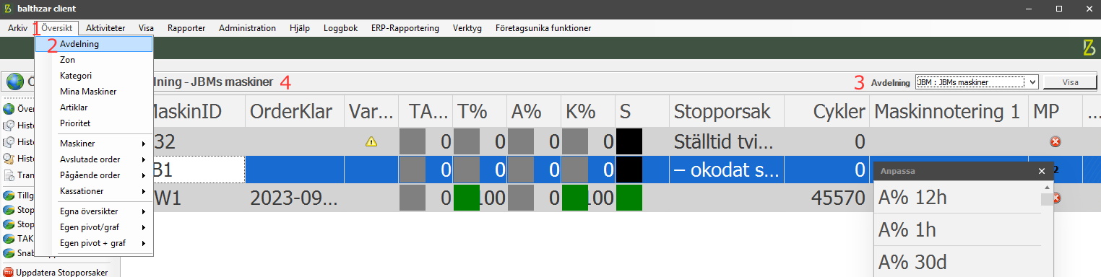
Task: Expand the Maskiner submenu
Action: tap(94, 144)
